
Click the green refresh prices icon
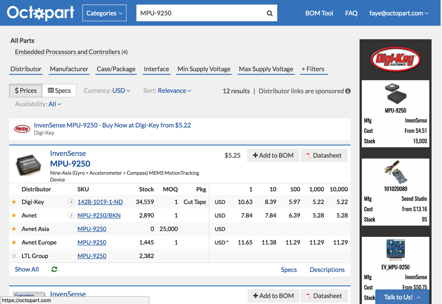[x=54, y=269]
